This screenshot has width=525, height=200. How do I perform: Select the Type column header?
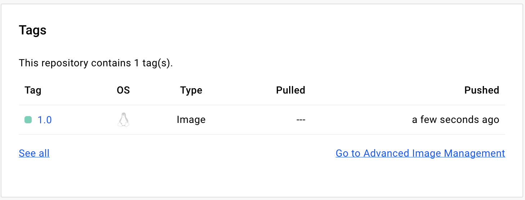pos(191,90)
